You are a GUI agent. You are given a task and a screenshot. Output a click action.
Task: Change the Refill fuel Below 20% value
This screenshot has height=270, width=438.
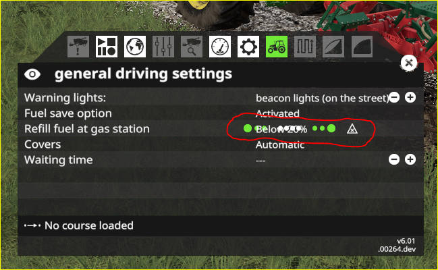click(x=281, y=129)
